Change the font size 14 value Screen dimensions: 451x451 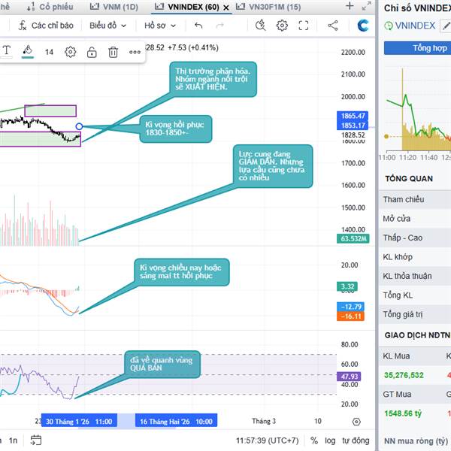49,52
